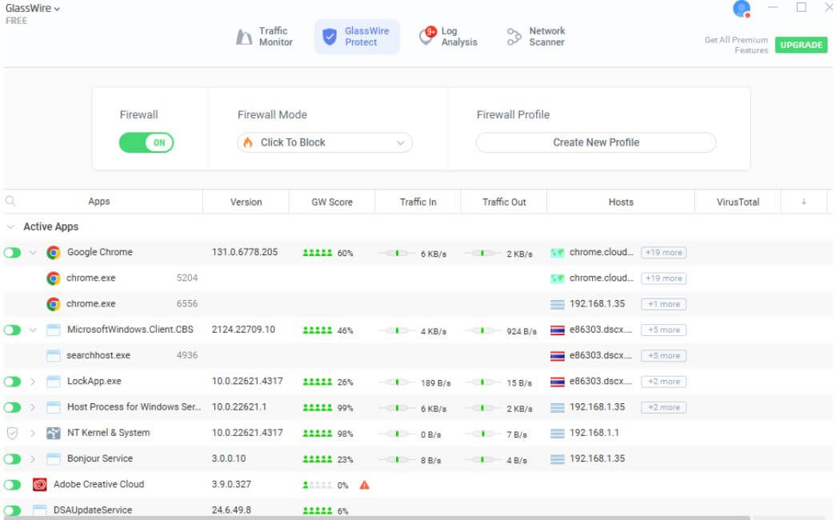The width and height of the screenshot is (836, 520).
Task: Sort by the Traffic In column header
Action: coord(418,202)
